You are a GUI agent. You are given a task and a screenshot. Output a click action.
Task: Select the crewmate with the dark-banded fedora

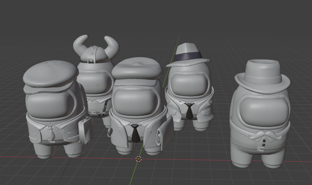189,87
